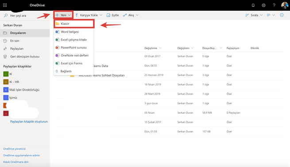Choose PowerPoint sunusu from the menu

click(x=73, y=47)
